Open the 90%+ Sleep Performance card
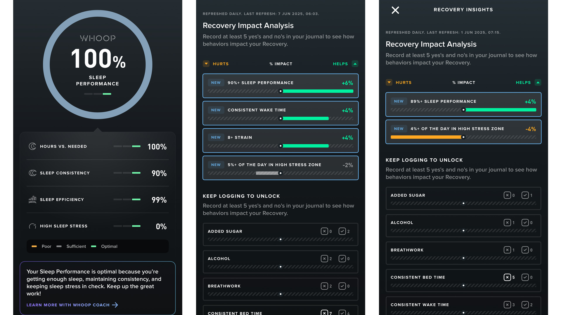 280,86
